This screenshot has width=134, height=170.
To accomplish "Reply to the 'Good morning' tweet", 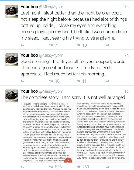I will (x=22, y=81).
